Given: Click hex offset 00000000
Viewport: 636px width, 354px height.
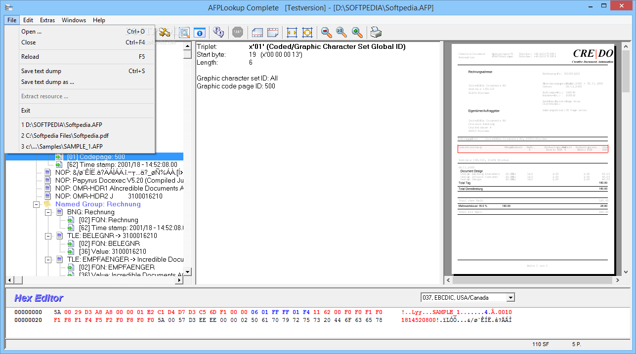Looking at the screenshot, I should pyautogui.click(x=28, y=312).
